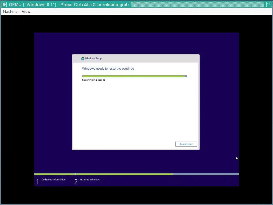The width and height of the screenshot is (273, 205).
Task: Click the Collecting information stage progress bar
Action: (55, 174)
